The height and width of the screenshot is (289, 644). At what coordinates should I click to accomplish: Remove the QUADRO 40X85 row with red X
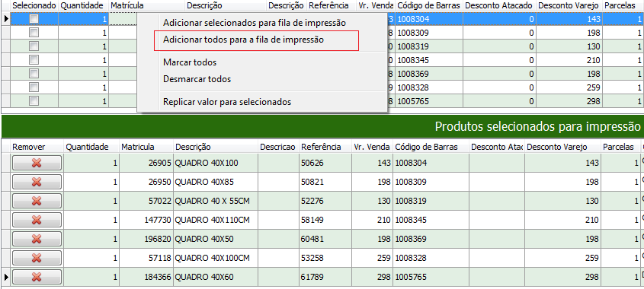click(37, 182)
